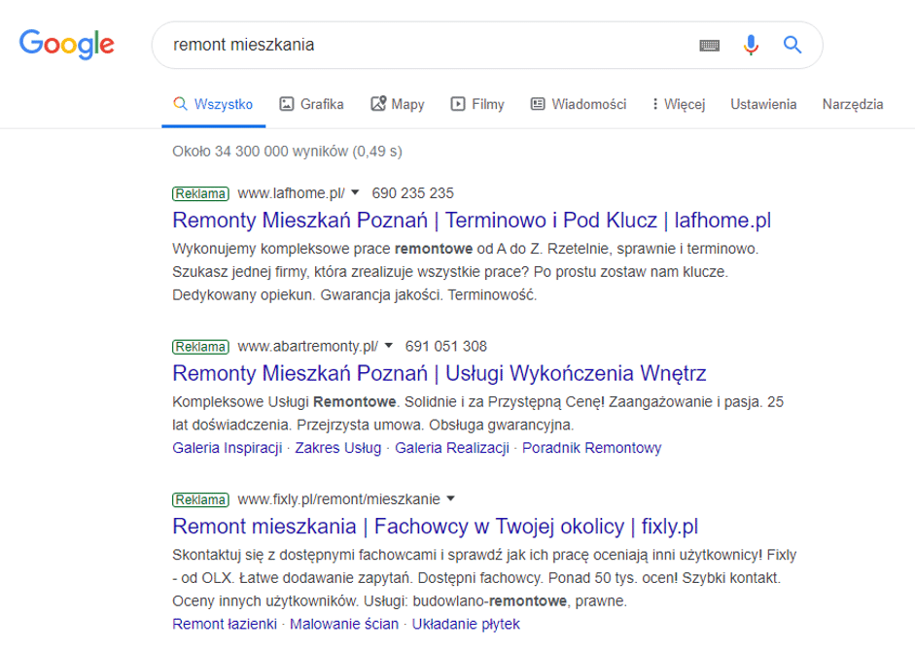
Task: Click the www.lafhome.pl/ URL text
Action: click(291, 193)
